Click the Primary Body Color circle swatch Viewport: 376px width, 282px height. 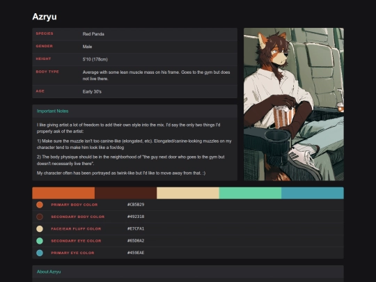tap(40, 205)
